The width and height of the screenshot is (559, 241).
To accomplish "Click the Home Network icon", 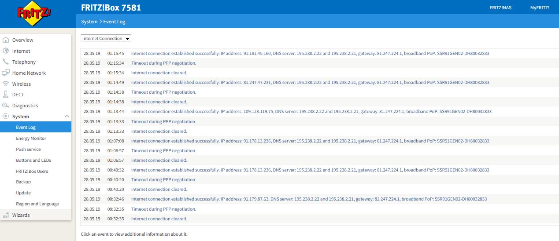I will (x=6, y=73).
